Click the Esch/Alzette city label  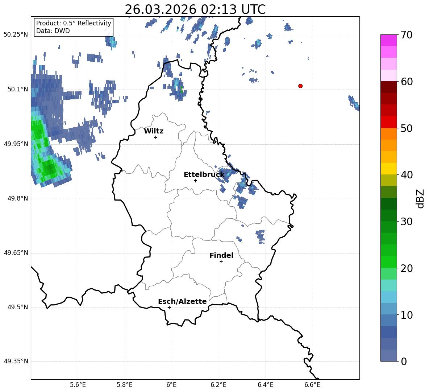[x=182, y=302]
